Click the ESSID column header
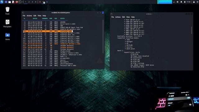This screenshot has width=199, height=112. click(x=62, y=18)
